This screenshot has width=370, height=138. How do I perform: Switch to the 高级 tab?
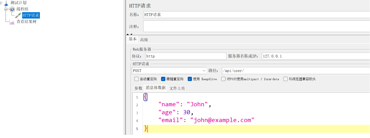(x=144, y=40)
